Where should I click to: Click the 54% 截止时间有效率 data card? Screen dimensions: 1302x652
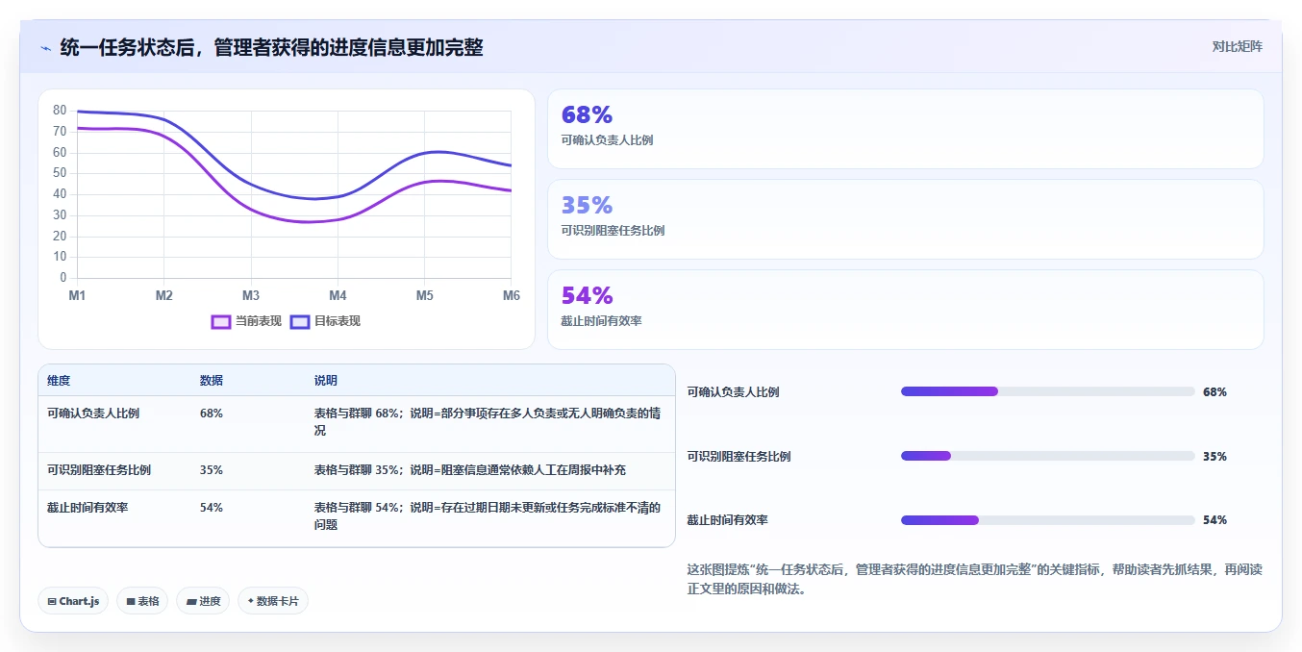[905, 310]
